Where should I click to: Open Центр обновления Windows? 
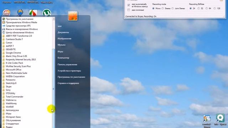pyautogui.click(x=18, y=32)
